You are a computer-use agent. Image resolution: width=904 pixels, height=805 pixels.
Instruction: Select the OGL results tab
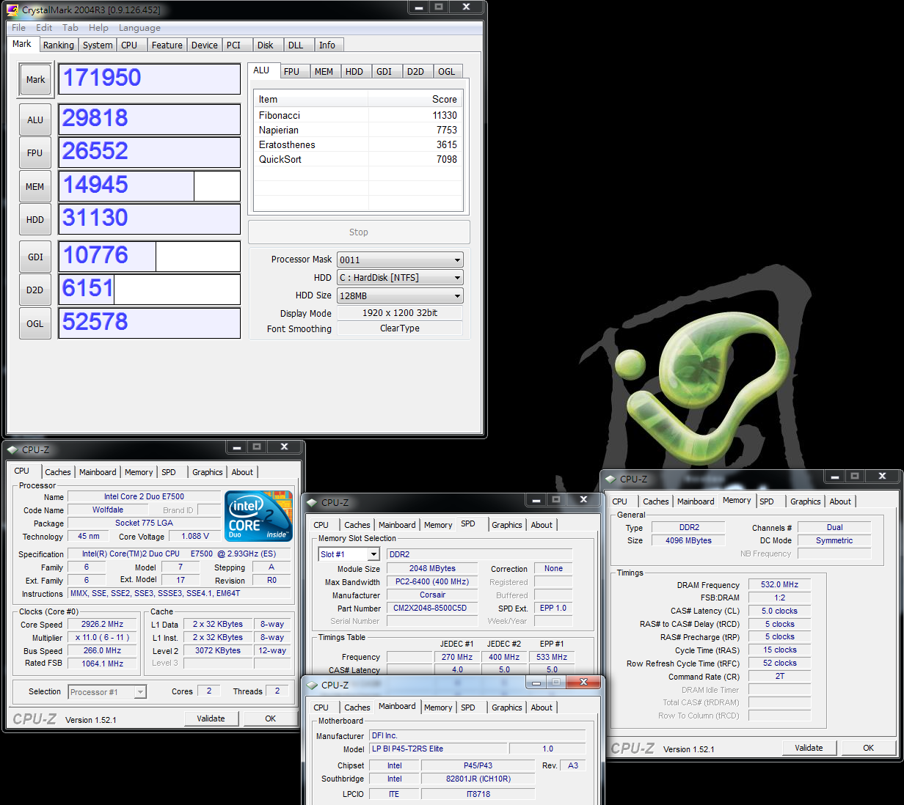click(x=447, y=72)
